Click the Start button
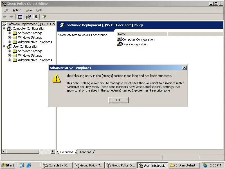 [8, 165]
